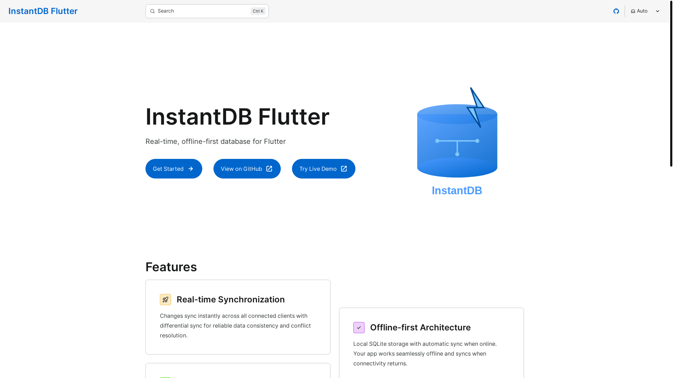Open the GitHub icon in header
The height and width of the screenshot is (378, 673).
616,11
